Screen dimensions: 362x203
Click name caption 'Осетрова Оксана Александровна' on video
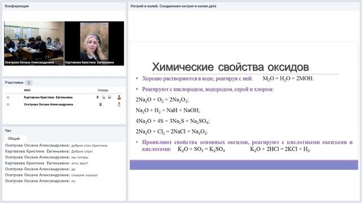29,63
